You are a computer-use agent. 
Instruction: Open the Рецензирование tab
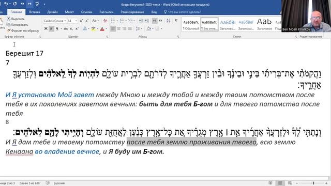[132, 12]
